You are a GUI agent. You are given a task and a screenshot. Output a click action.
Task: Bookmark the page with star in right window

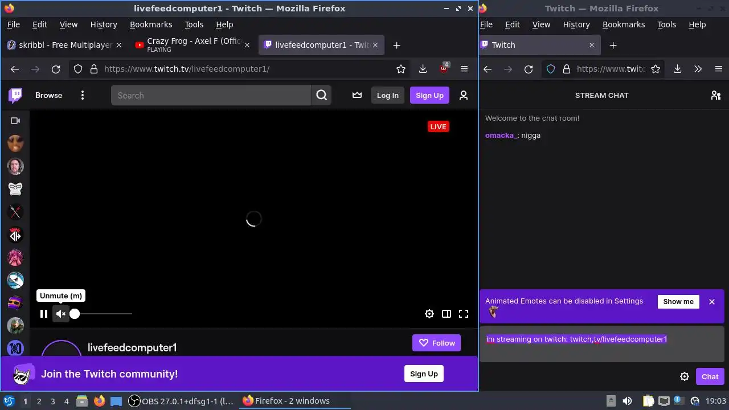(x=656, y=69)
